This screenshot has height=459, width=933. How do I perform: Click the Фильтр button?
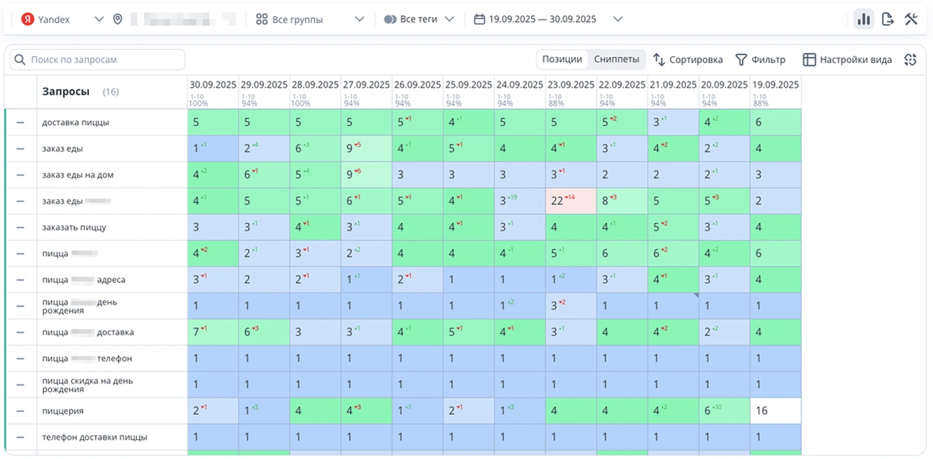(760, 60)
